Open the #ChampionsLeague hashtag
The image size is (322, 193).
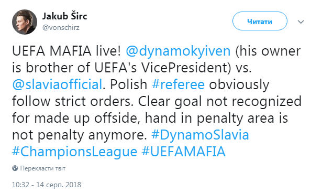coord(74,152)
